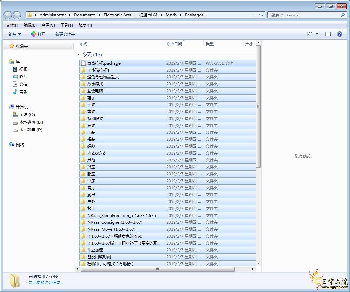The image size is (350, 292).
Task: Open the recent pages dropdown arrow
Action: (x=23, y=15)
